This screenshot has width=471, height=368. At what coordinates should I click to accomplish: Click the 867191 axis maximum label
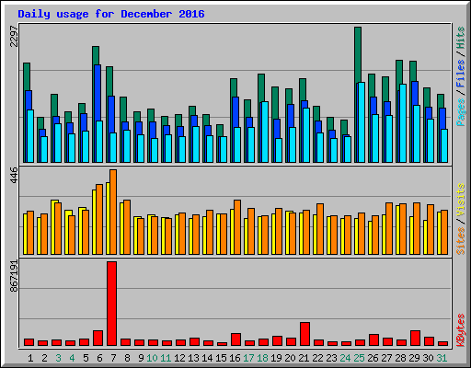point(14,276)
